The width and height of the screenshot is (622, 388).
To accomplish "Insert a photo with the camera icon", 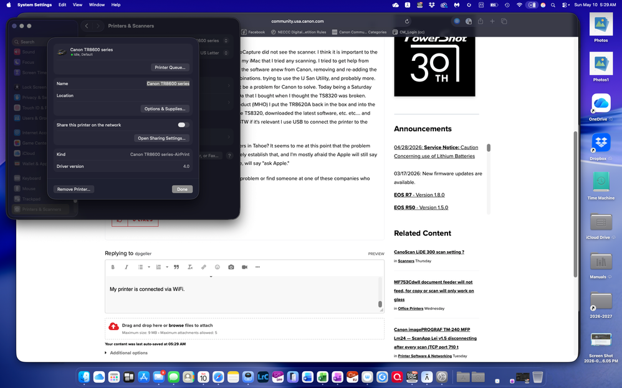I will [x=231, y=267].
